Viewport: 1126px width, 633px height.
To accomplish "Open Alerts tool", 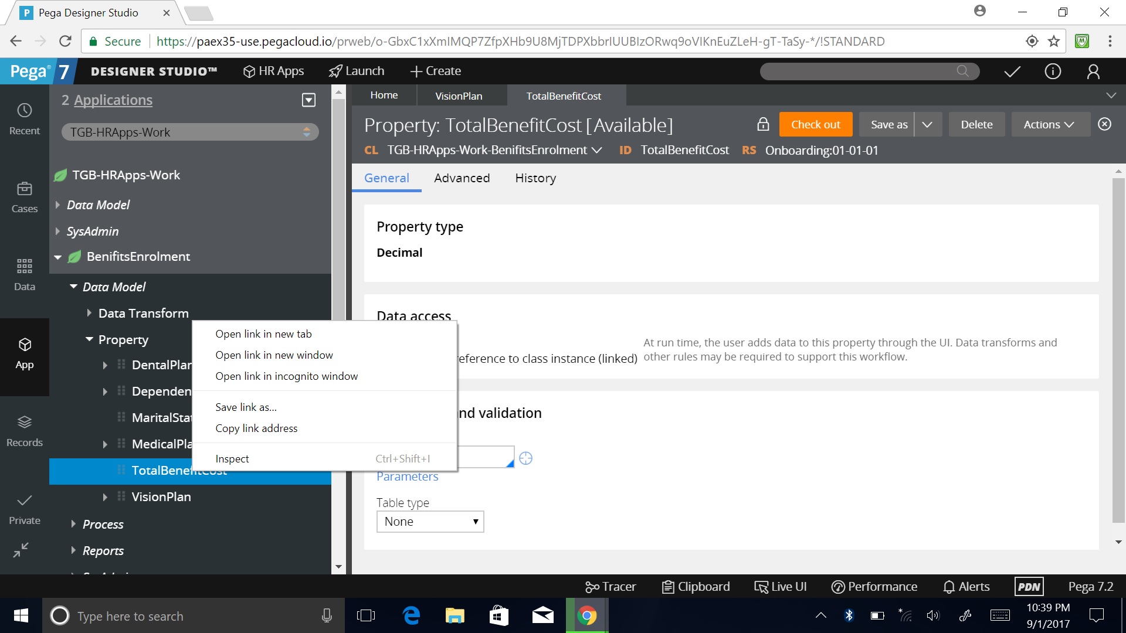I will (x=966, y=587).
